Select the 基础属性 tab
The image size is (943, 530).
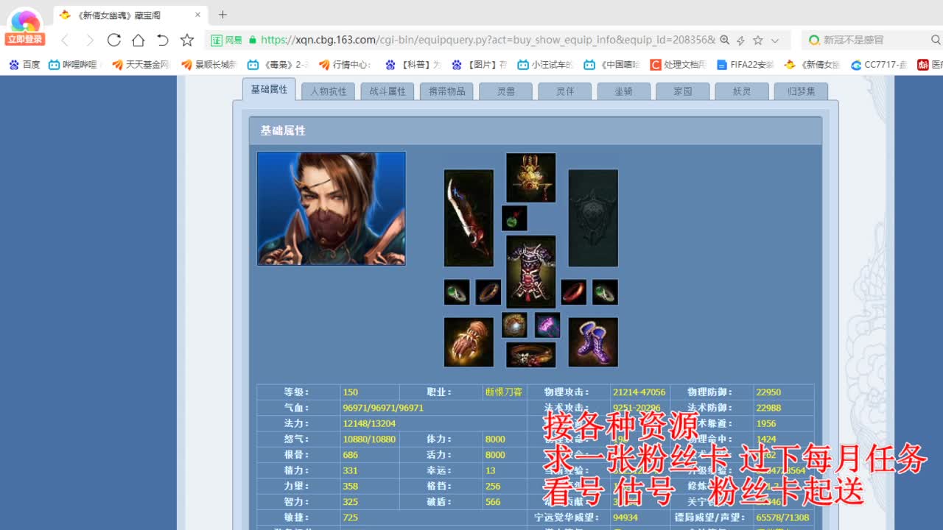tap(269, 89)
